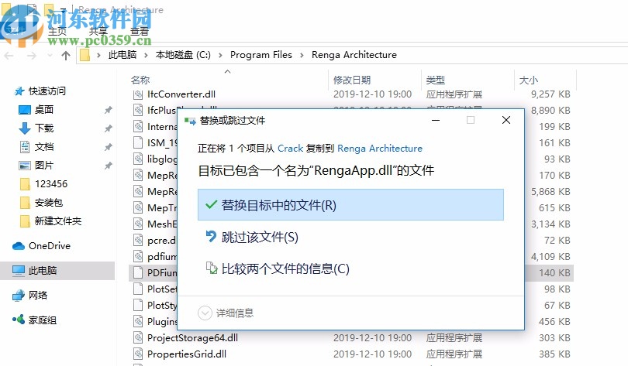Select the ProjectStorage64.dll file
Image resolution: width=628 pixels, height=366 pixels.
[192, 337]
